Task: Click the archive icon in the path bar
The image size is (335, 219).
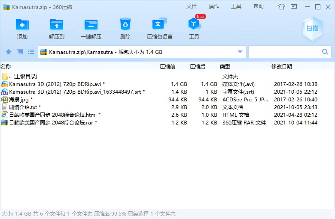Action: (x=43, y=52)
